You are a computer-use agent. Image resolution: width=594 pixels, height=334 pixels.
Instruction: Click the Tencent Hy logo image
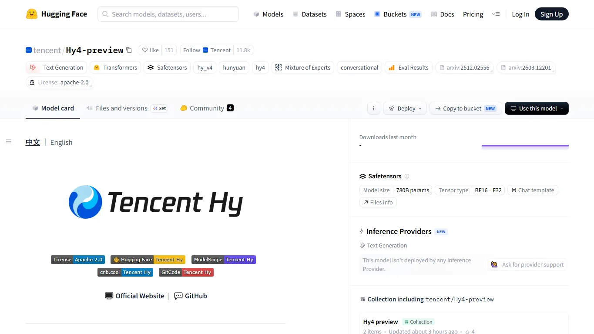155,202
